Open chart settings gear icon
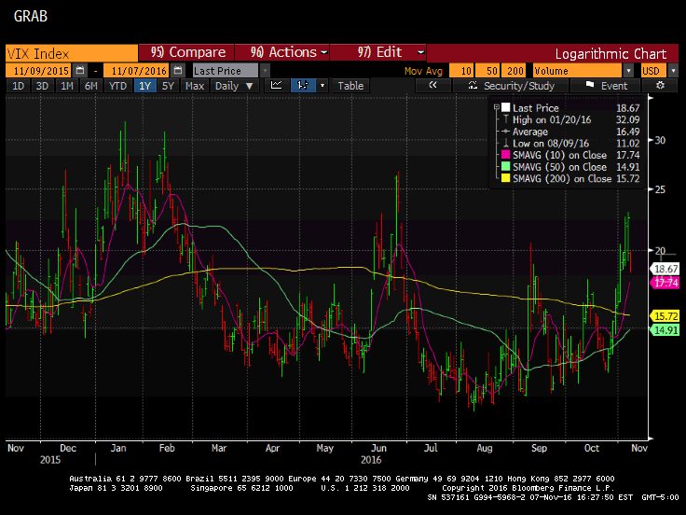This screenshot has width=686, height=515. coord(660,86)
